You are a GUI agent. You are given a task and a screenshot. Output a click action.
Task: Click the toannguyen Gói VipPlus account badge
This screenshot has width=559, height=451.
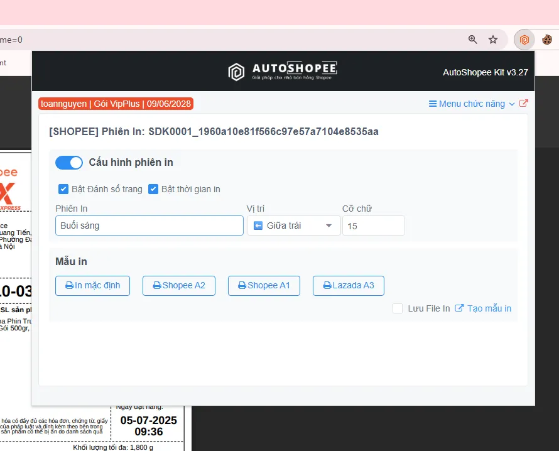click(116, 104)
